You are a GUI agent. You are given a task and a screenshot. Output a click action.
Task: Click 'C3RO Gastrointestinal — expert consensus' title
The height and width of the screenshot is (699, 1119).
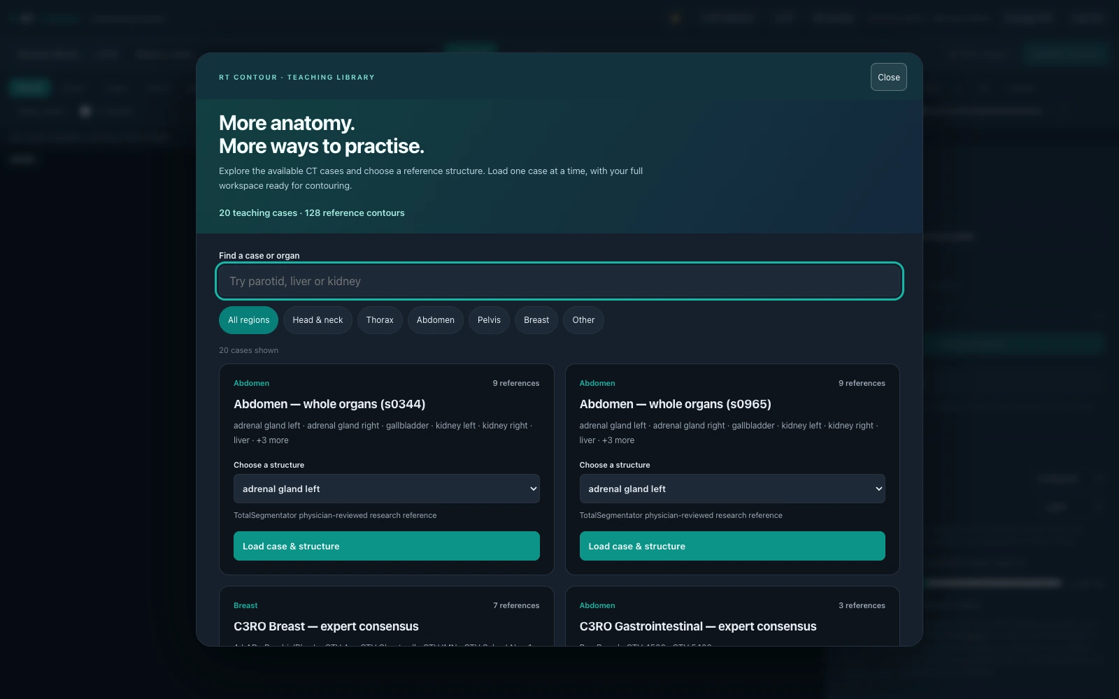[x=697, y=626]
